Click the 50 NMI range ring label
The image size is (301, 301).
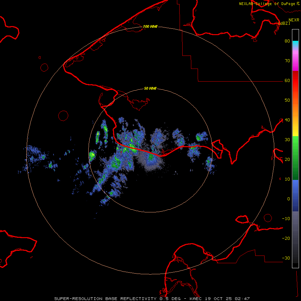150,89
